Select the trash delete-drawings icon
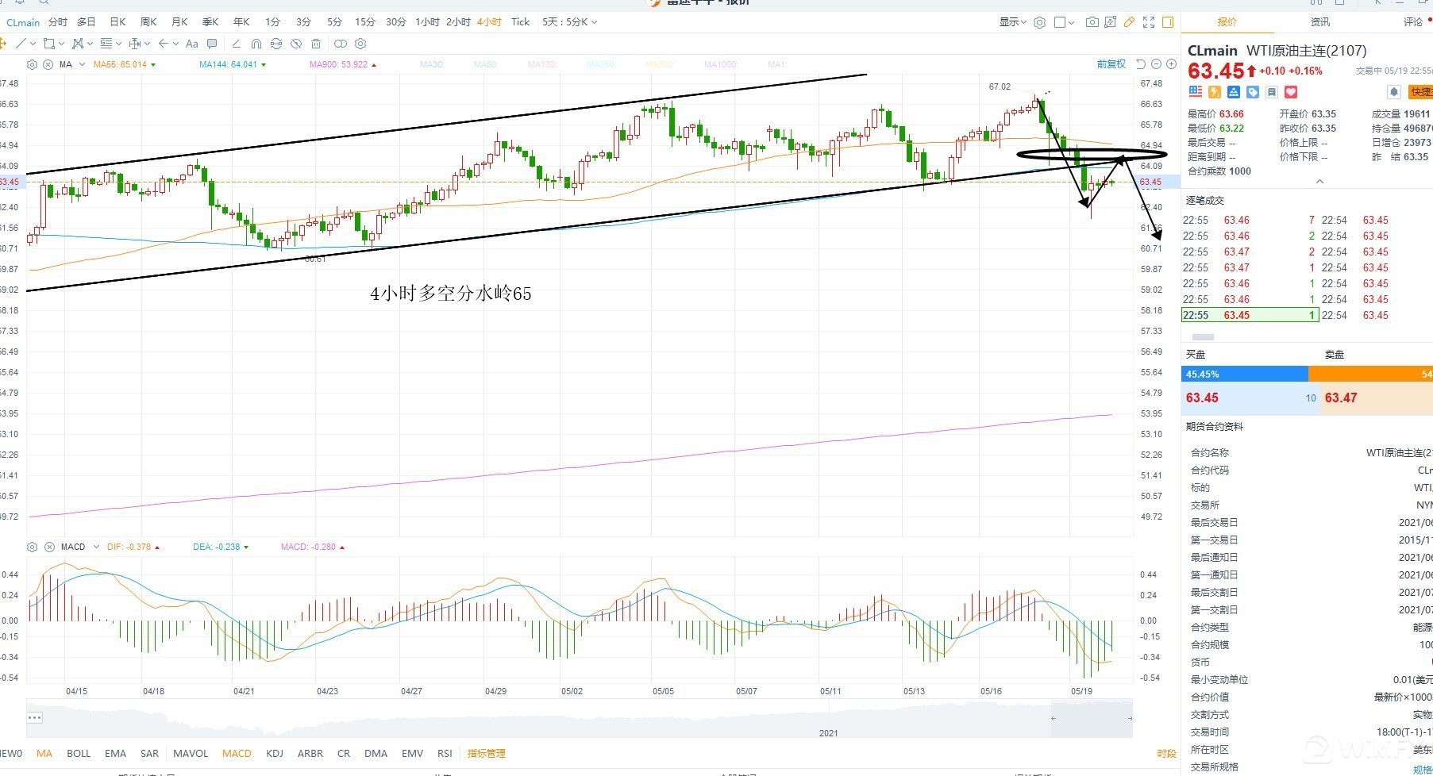Viewport: 1433px width, 776px height. (x=316, y=44)
